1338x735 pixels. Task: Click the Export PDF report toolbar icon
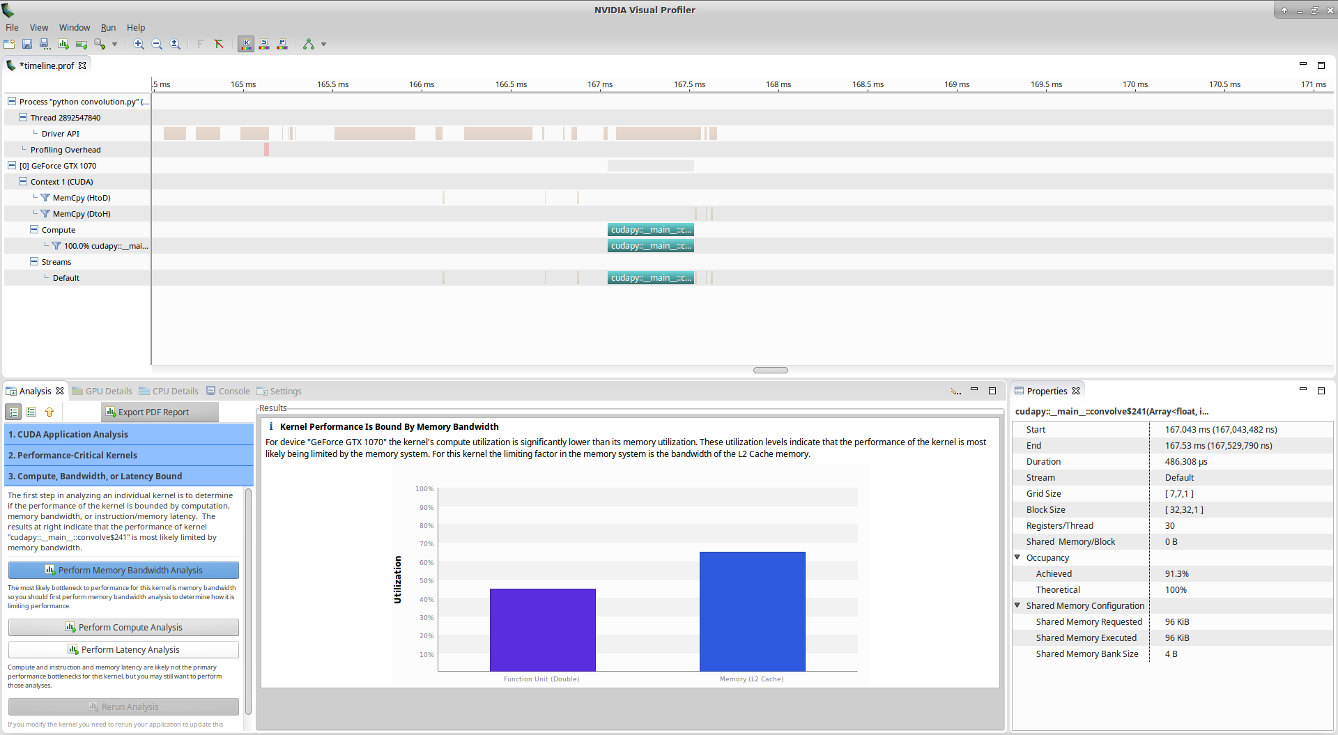point(63,44)
